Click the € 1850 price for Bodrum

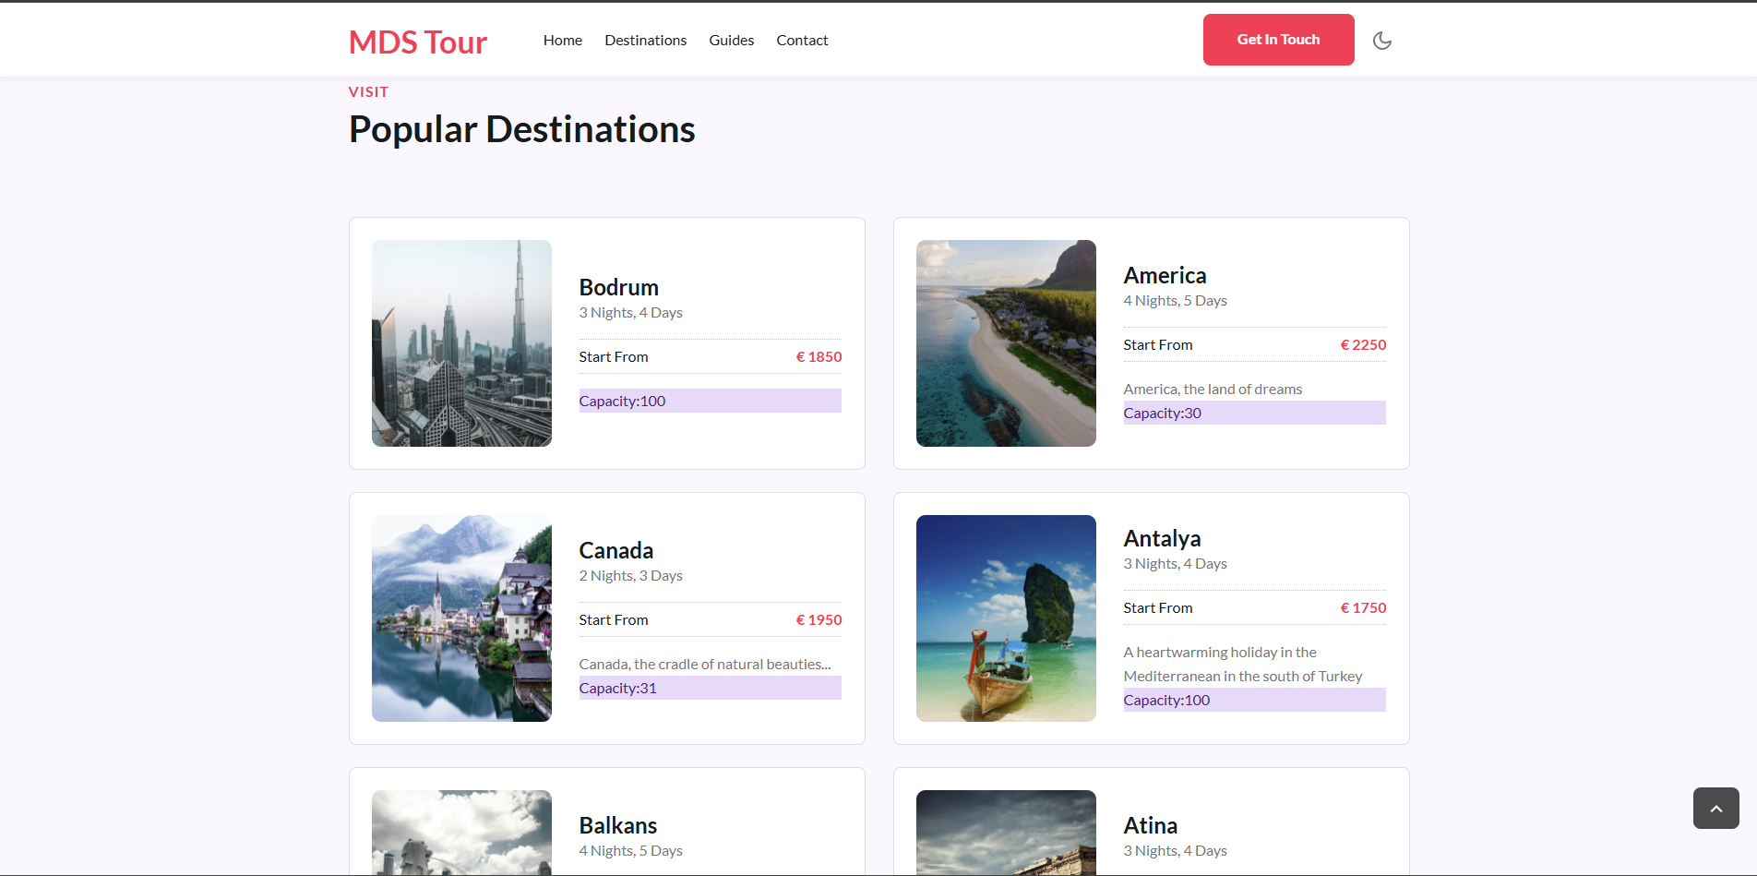819,356
